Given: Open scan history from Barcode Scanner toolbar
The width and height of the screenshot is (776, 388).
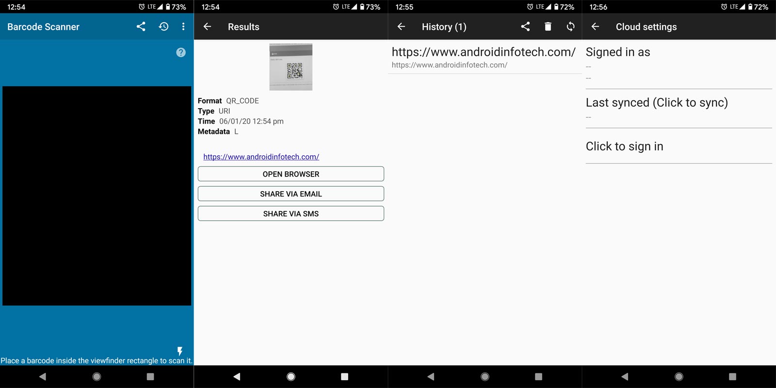Looking at the screenshot, I should tap(164, 27).
